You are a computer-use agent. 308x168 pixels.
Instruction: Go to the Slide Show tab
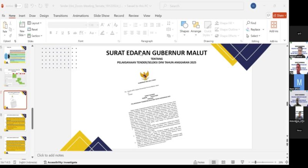click(x=101, y=16)
